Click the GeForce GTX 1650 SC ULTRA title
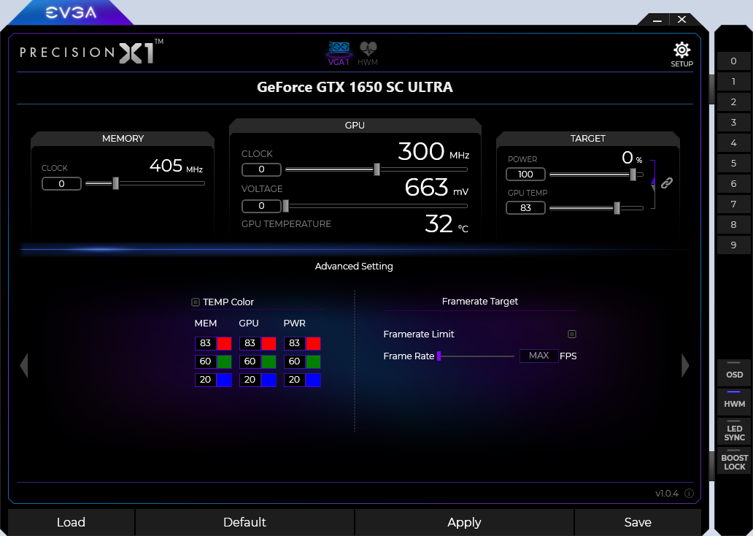The height and width of the screenshot is (536, 753). click(x=355, y=87)
